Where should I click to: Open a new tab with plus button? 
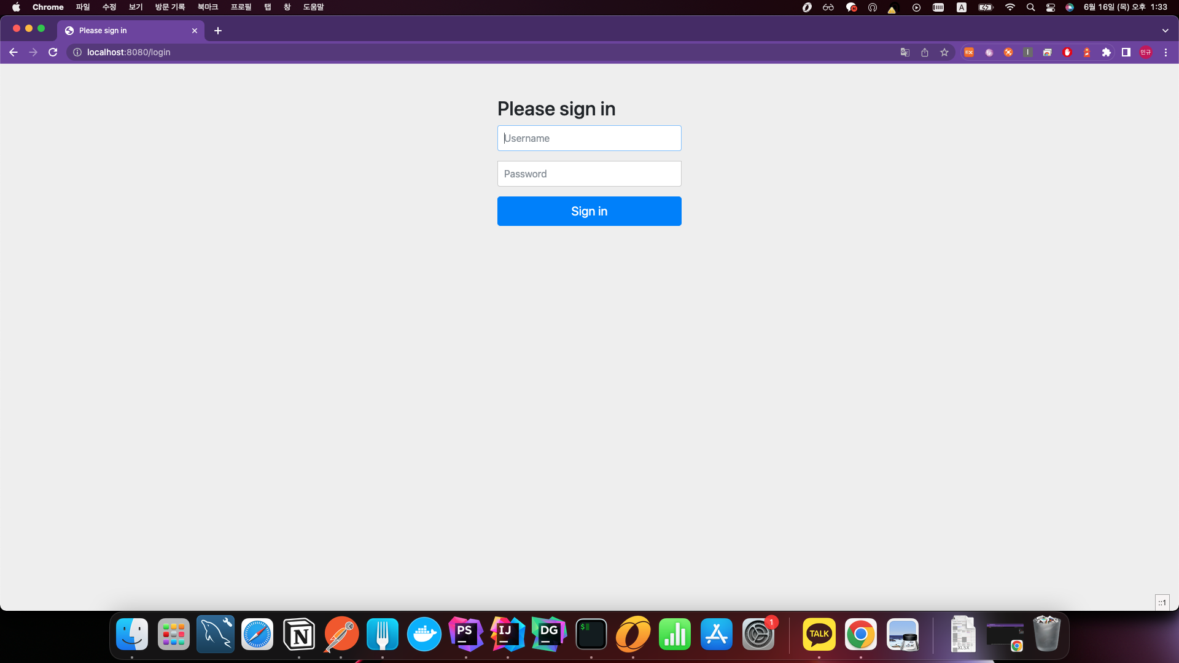pyautogui.click(x=218, y=30)
